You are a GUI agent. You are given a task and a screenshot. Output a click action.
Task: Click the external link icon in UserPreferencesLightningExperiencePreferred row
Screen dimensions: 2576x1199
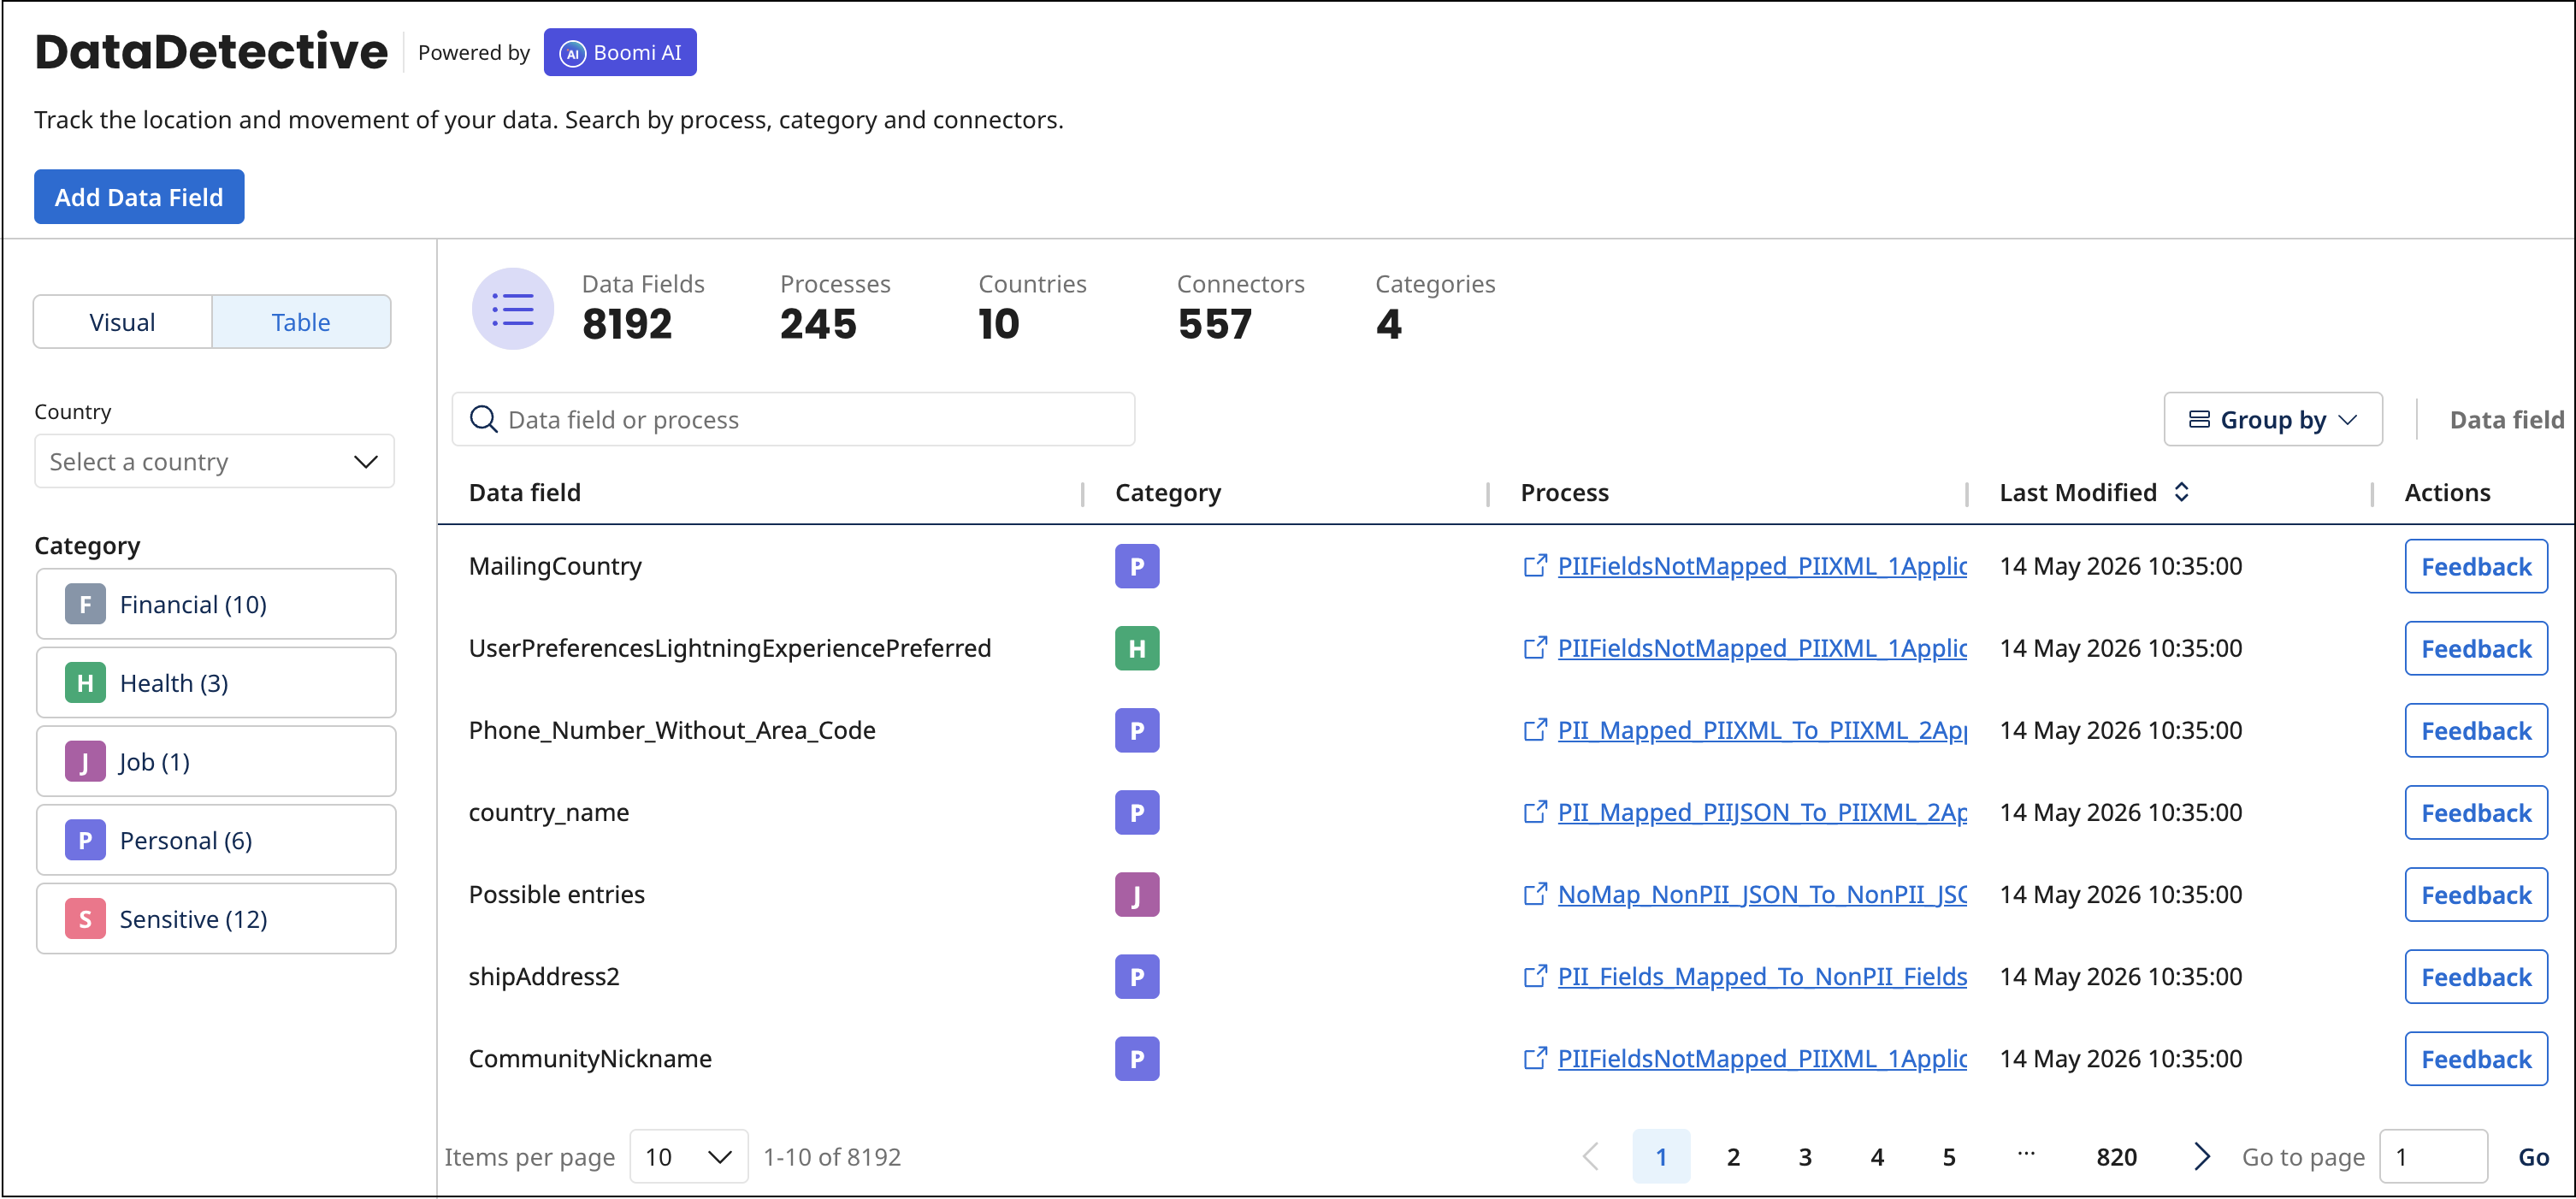pos(1534,648)
